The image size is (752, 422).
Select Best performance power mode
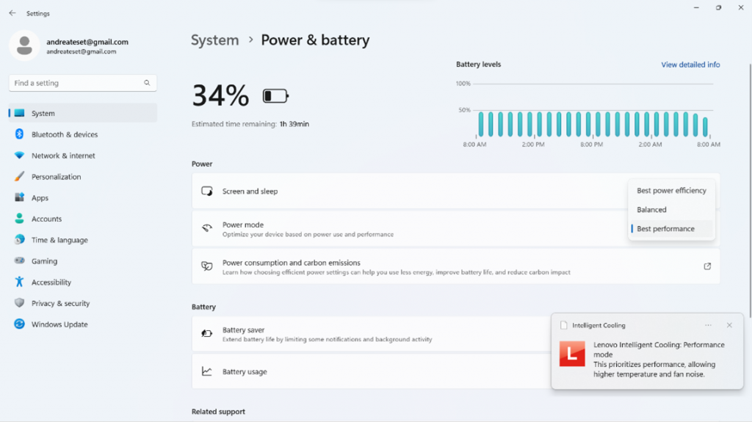(x=665, y=229)
